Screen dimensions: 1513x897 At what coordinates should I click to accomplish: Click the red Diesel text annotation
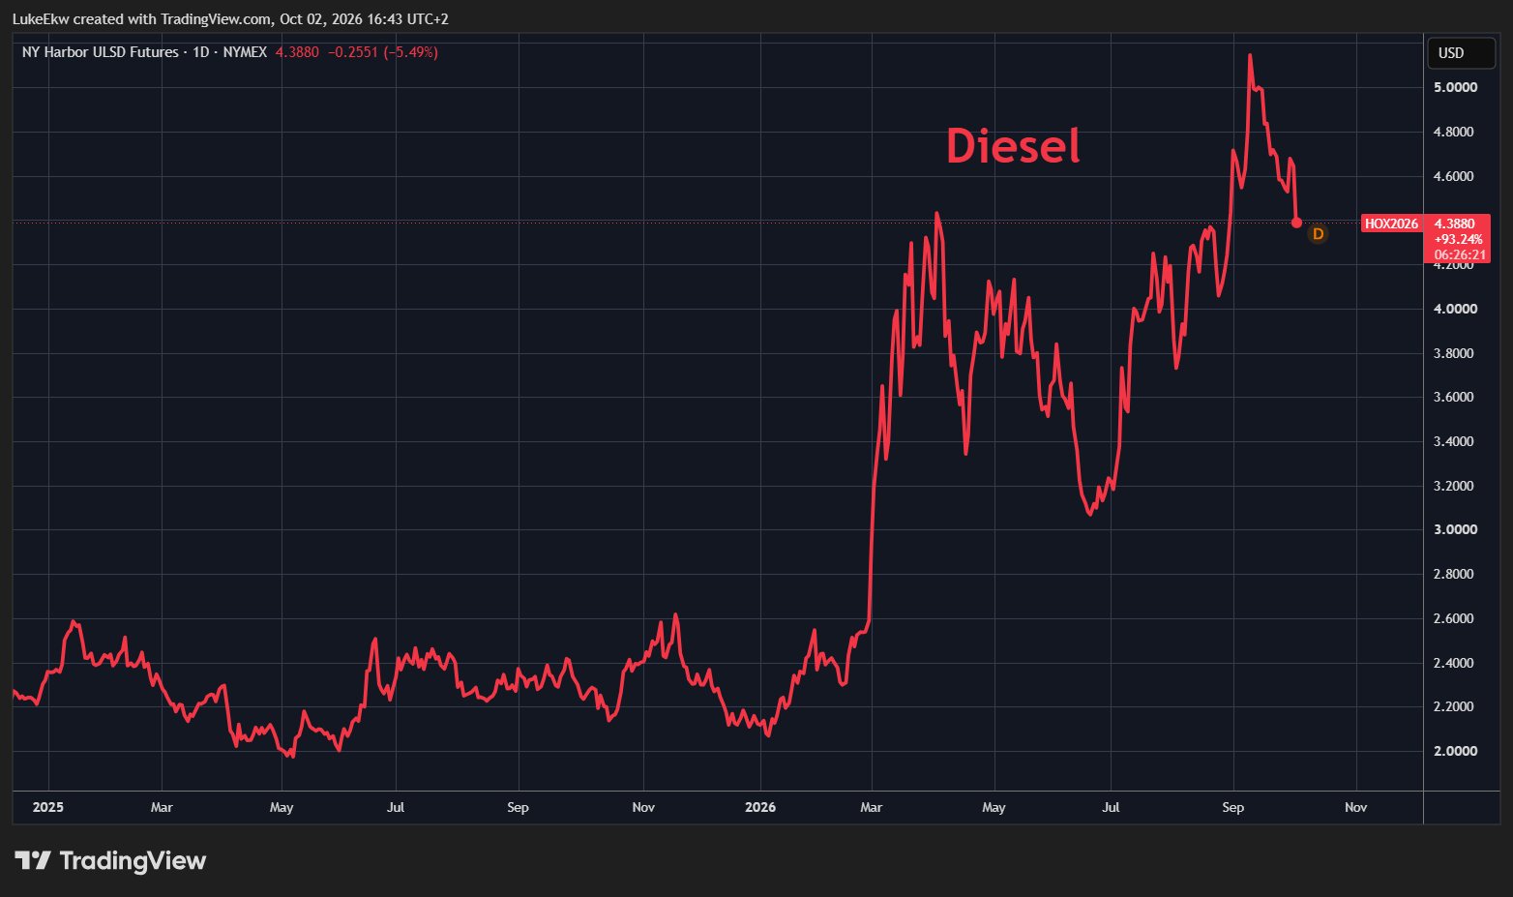[1013, 146]
